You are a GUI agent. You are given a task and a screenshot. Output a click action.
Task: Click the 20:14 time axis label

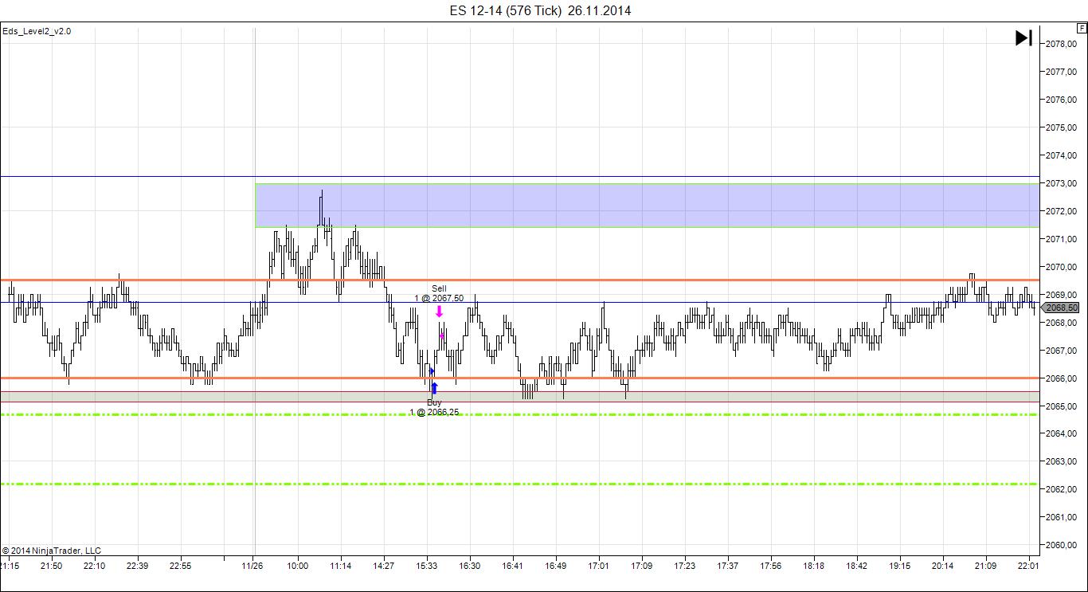pyautogui.click(x=943, y=566)
